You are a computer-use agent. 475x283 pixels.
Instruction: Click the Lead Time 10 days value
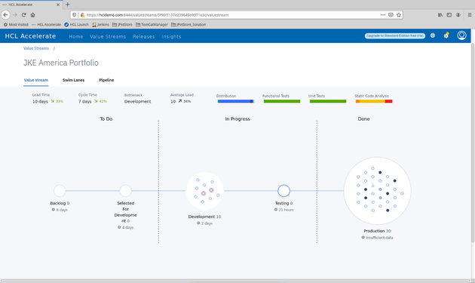click(x=40, y=101)
